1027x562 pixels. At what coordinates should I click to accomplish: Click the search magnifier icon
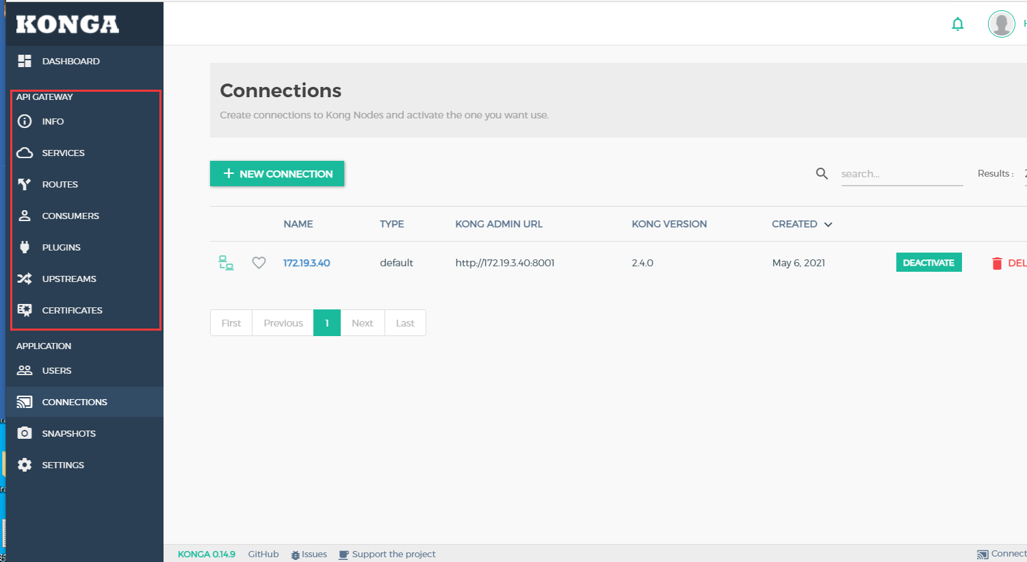(822, 174)
